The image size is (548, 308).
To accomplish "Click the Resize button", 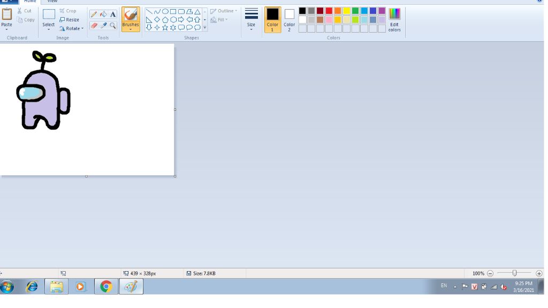I will coord(69,20).
